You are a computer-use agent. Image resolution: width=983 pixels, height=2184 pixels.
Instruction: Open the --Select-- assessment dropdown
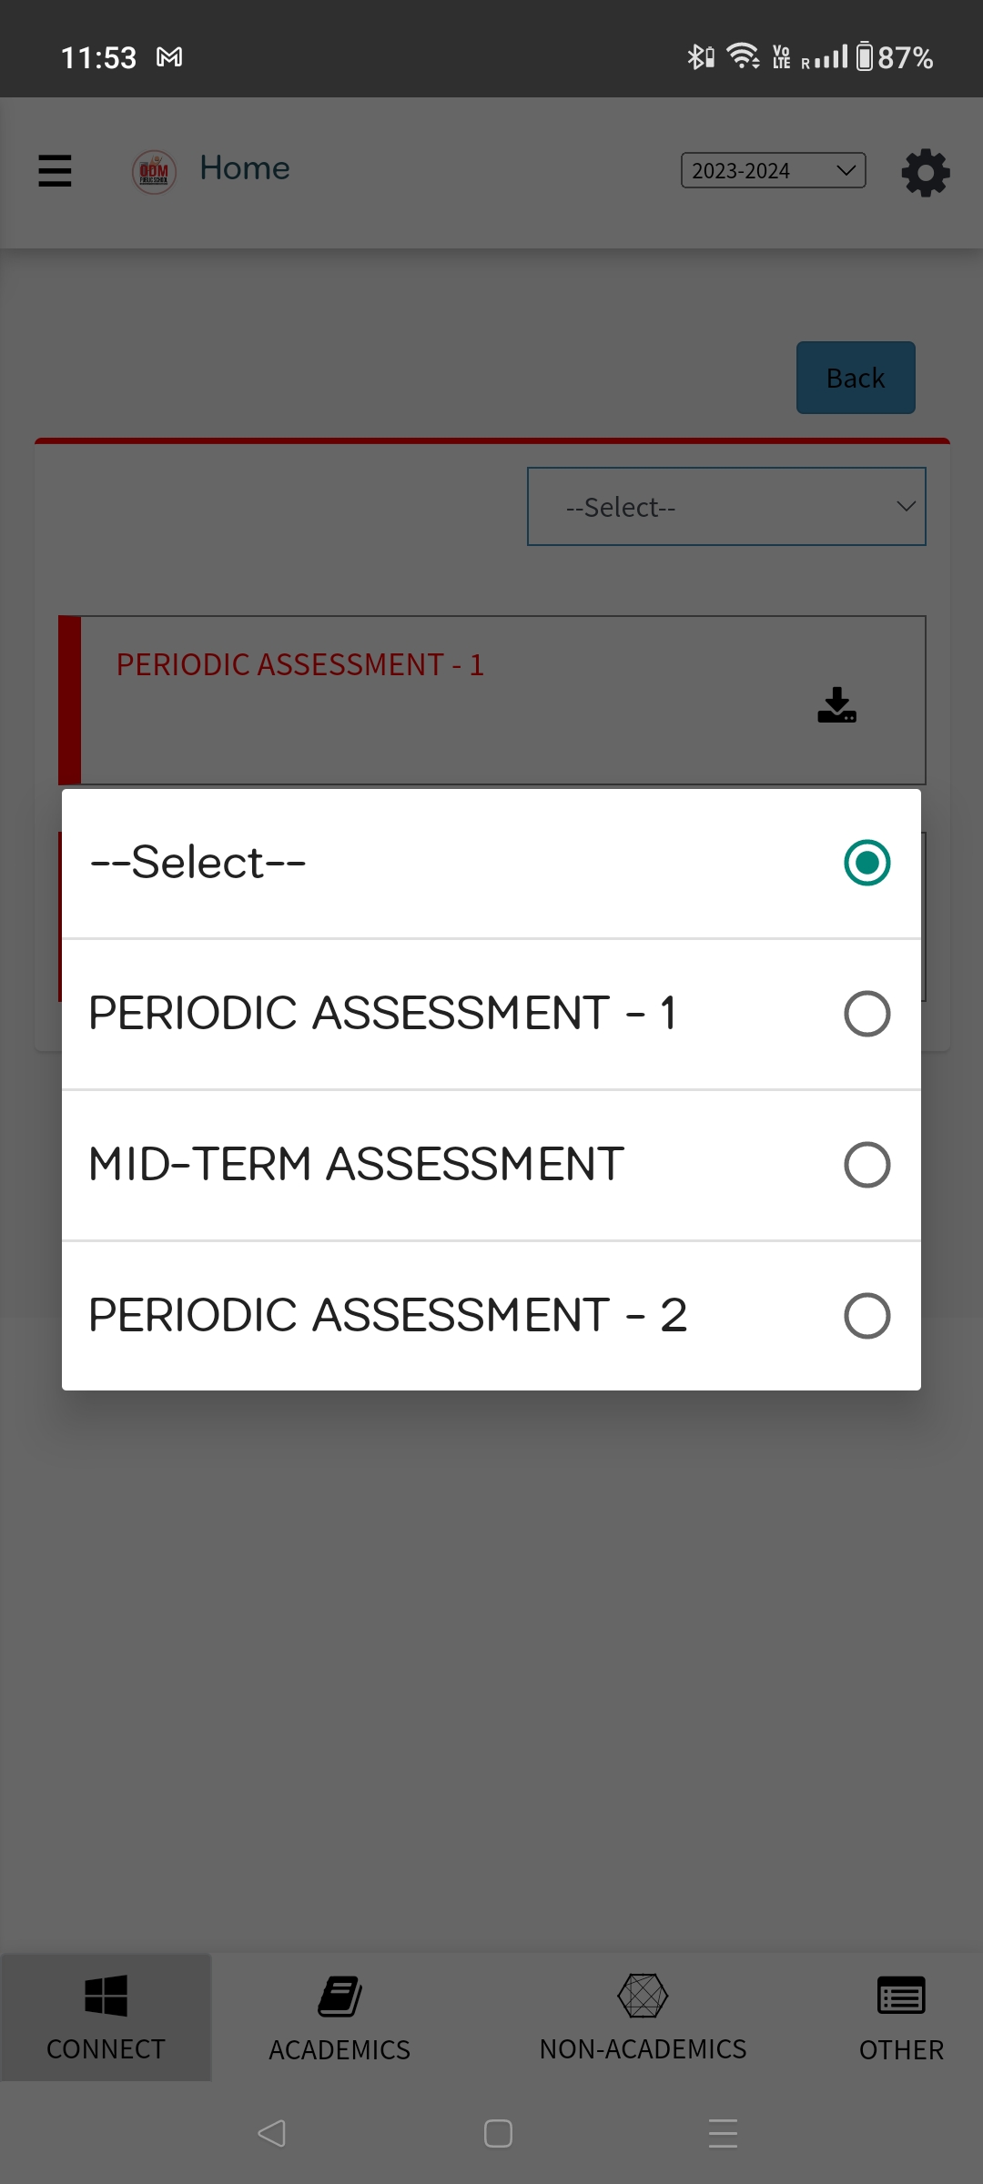[x=726, y=507]
